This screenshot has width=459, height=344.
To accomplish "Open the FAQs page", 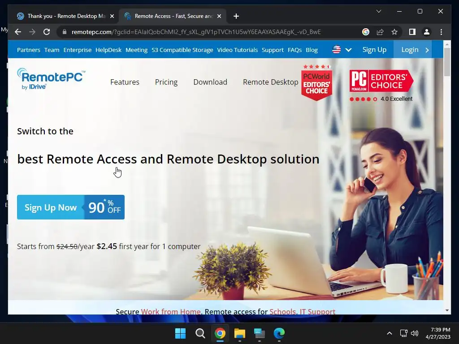I will pyautogui.click(x=294, y=50).
